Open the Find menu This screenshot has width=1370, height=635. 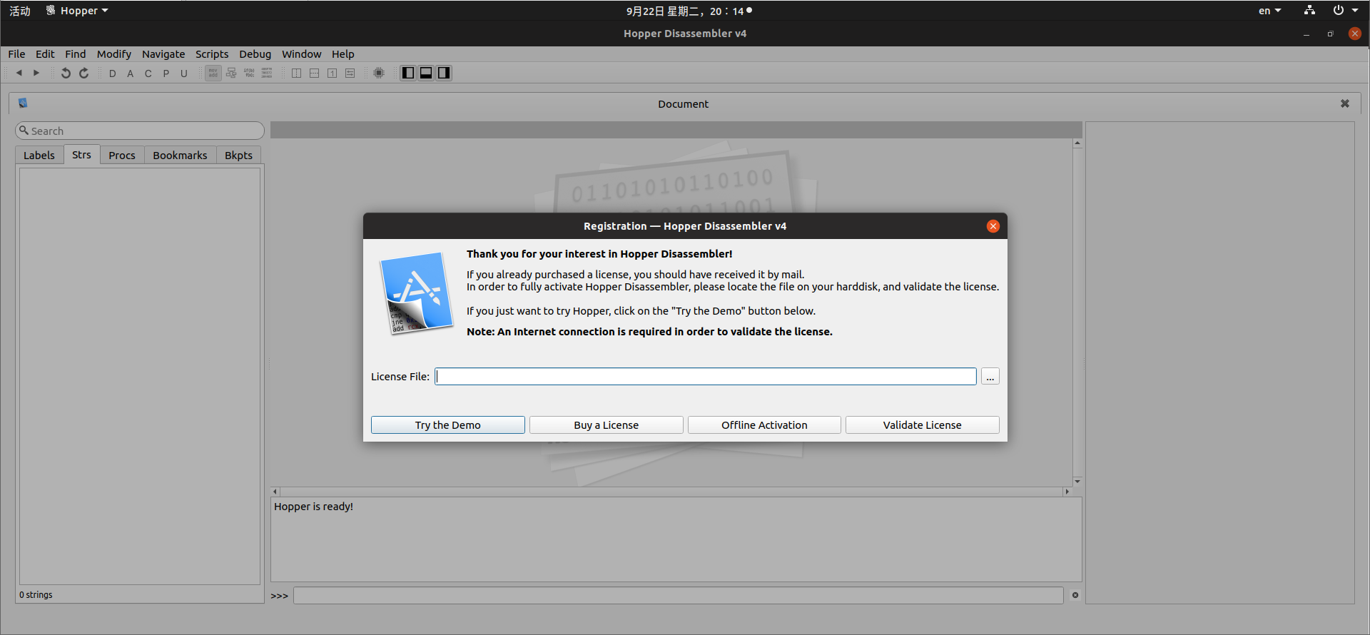(76, 54)
